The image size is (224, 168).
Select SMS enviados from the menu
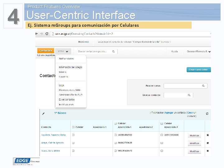[x=66, y=59]
